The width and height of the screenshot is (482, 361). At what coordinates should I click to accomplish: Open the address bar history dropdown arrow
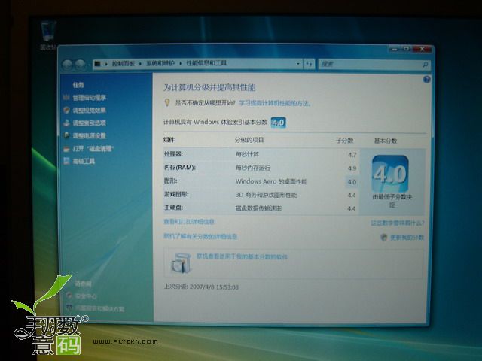[298, 64]
